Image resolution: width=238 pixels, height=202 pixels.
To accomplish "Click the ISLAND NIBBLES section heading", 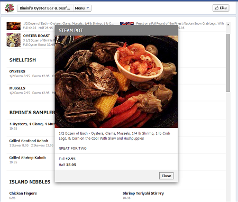I will [x=30, y=182].
